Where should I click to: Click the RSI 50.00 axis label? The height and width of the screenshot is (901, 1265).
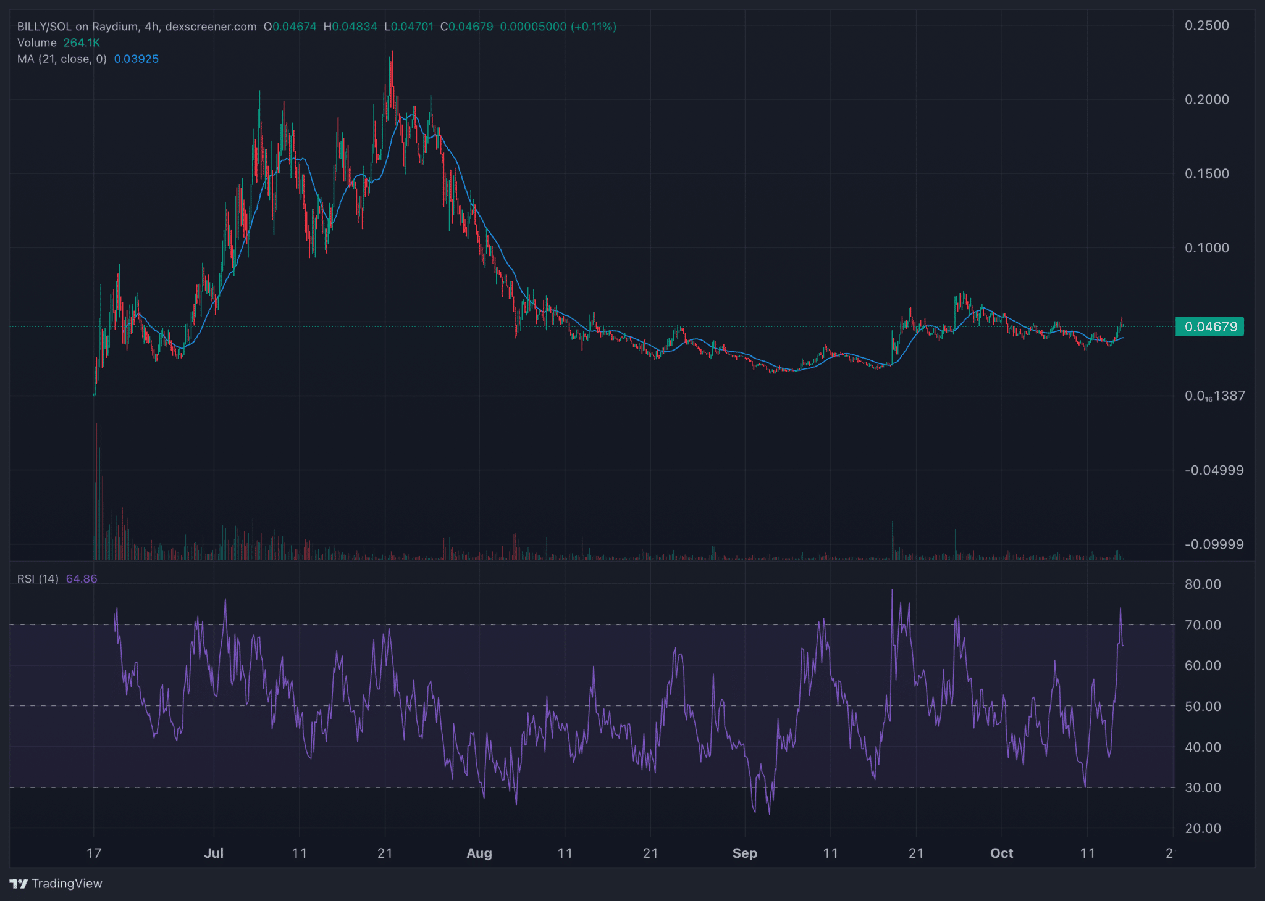click(x=1203, y=706)
